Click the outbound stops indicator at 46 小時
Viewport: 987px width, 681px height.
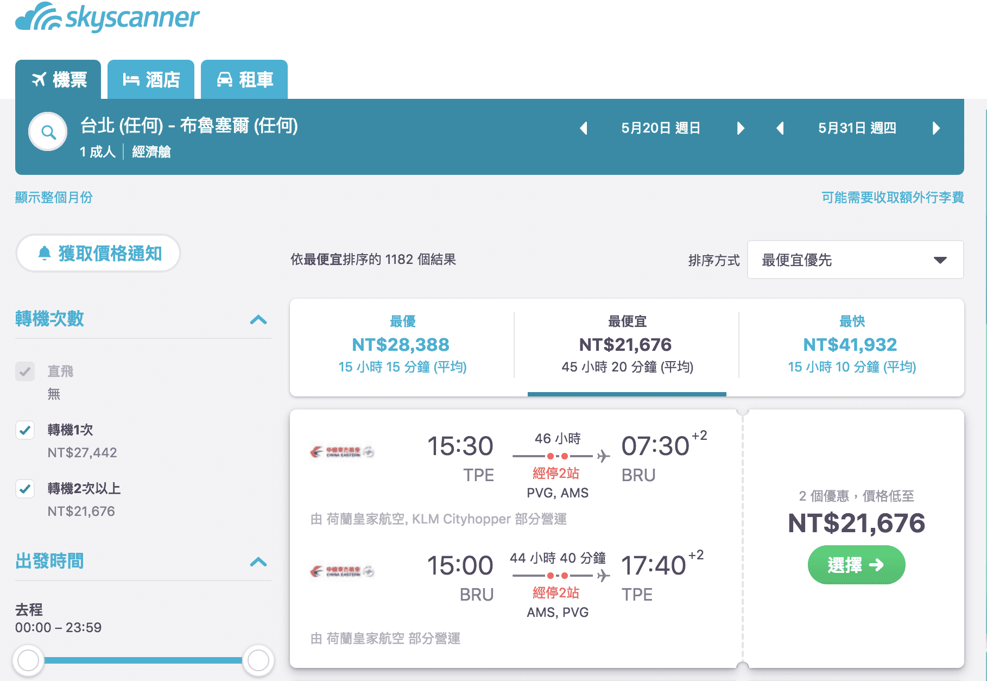tap(561, 456)
